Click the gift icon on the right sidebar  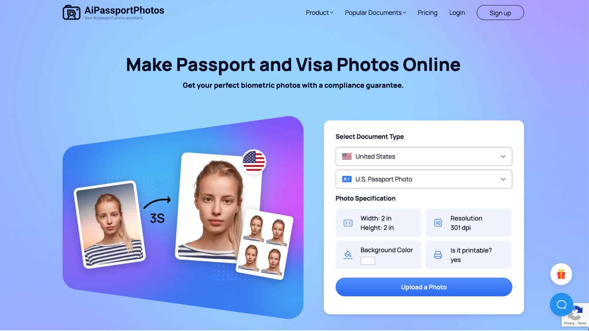click(x=562, y=274)
